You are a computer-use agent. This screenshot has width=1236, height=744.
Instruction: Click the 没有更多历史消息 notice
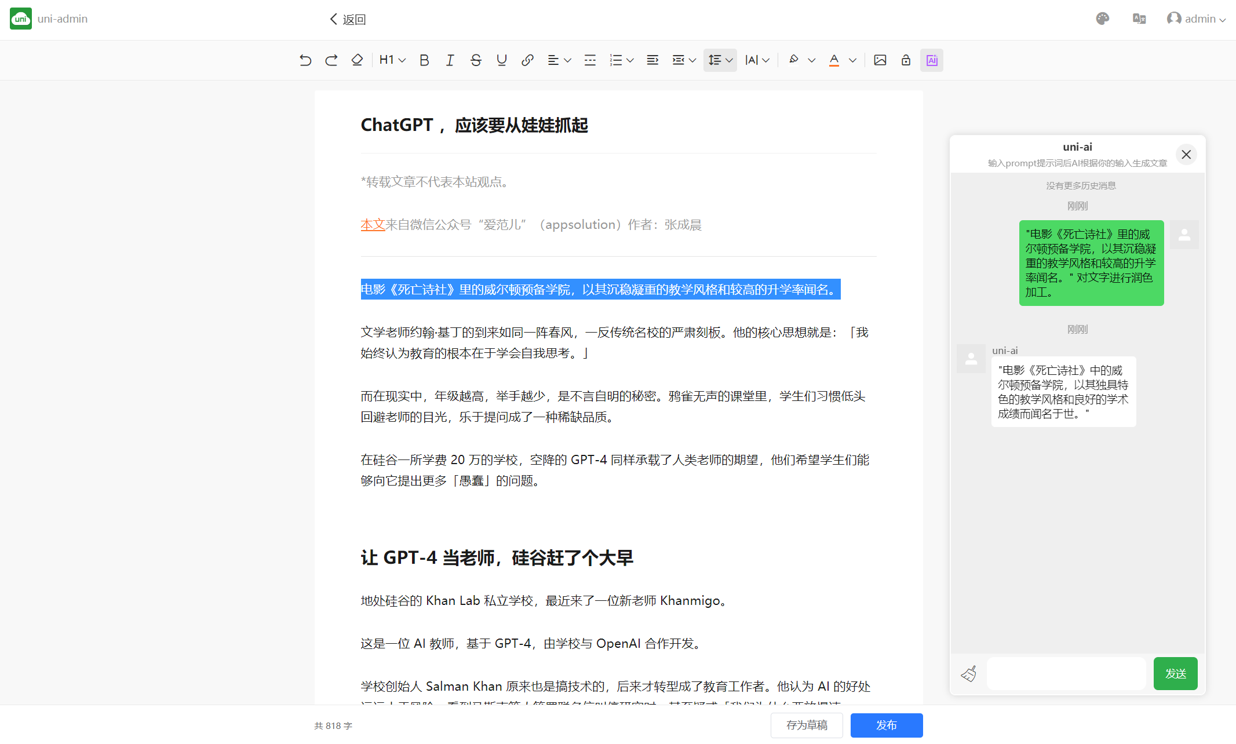point(1081,185)
